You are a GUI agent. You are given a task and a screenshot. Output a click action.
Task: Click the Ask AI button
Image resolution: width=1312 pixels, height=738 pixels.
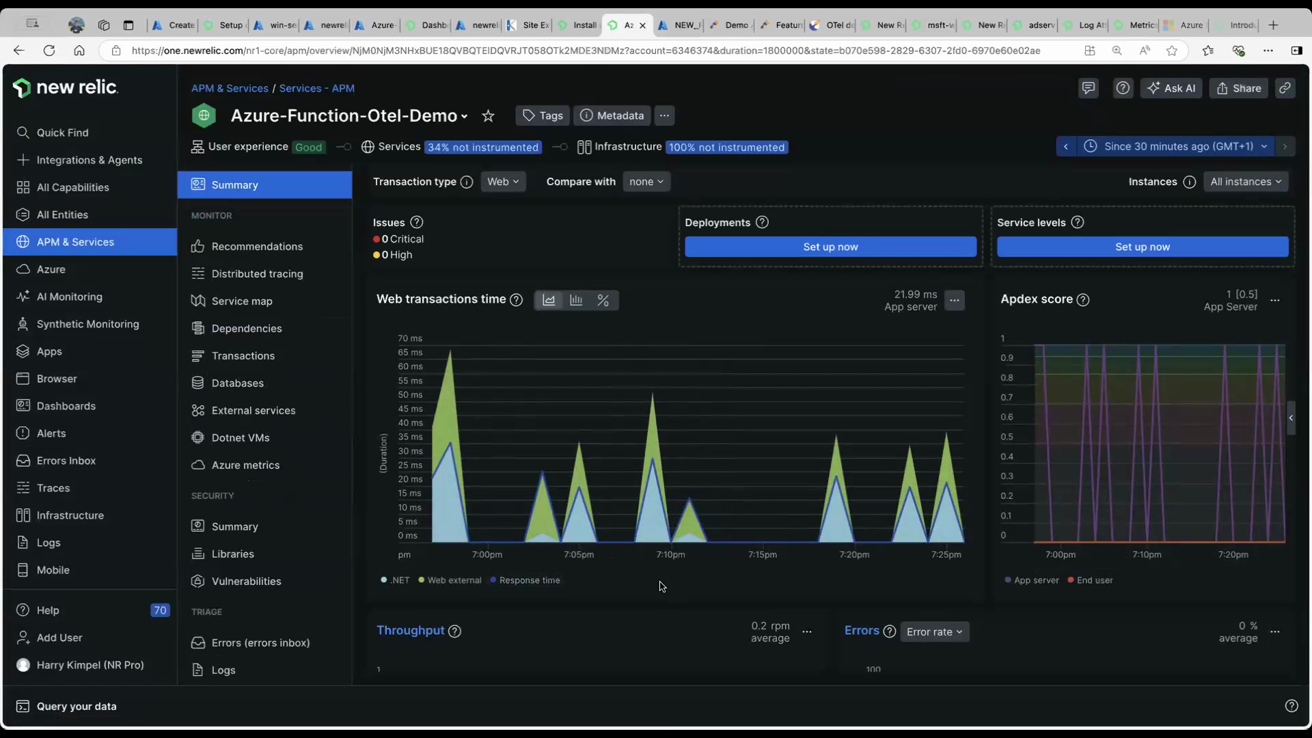1172,88
